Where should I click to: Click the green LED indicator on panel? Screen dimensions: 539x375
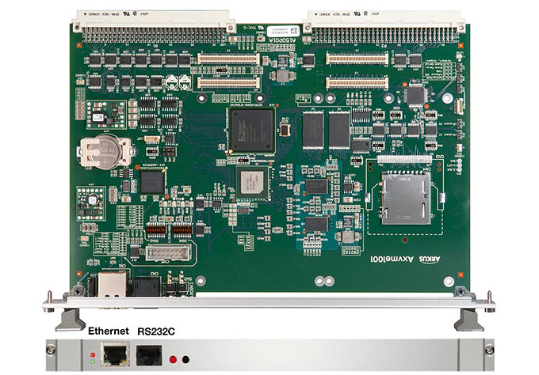click(x=93, y=362)
